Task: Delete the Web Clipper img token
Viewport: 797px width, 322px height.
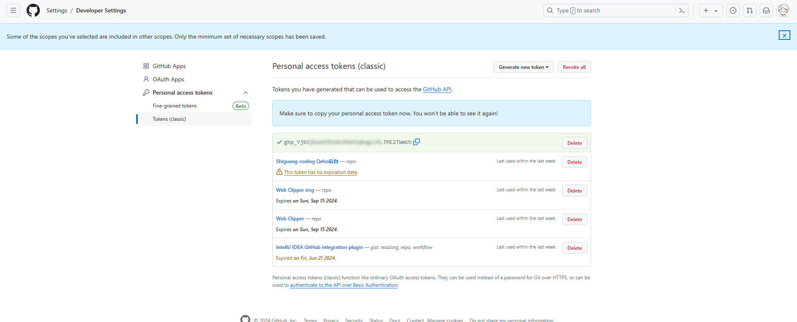Action: point(575,190)
